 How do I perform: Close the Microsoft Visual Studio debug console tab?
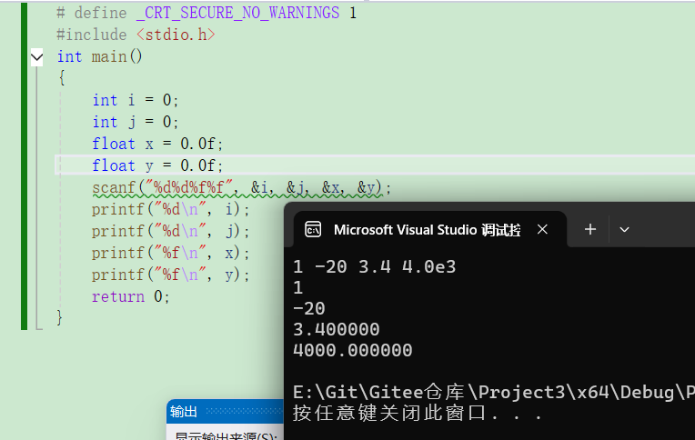tap(542, 229)
